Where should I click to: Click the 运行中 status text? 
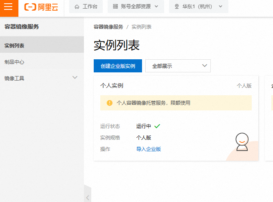click(x=144, y=126)
